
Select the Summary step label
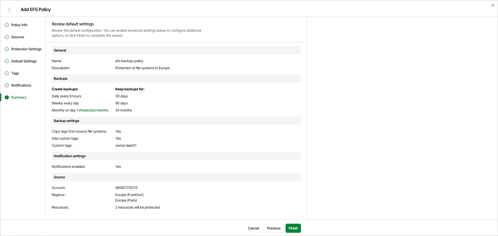tap(19, 97)
